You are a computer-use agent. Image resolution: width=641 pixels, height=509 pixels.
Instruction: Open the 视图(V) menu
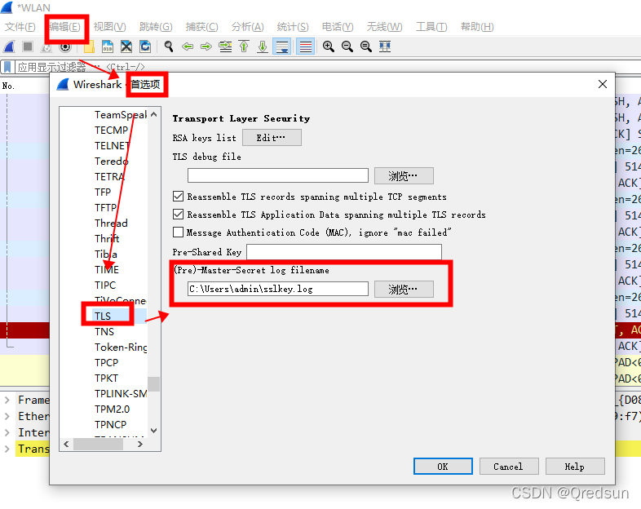point(109,27)
